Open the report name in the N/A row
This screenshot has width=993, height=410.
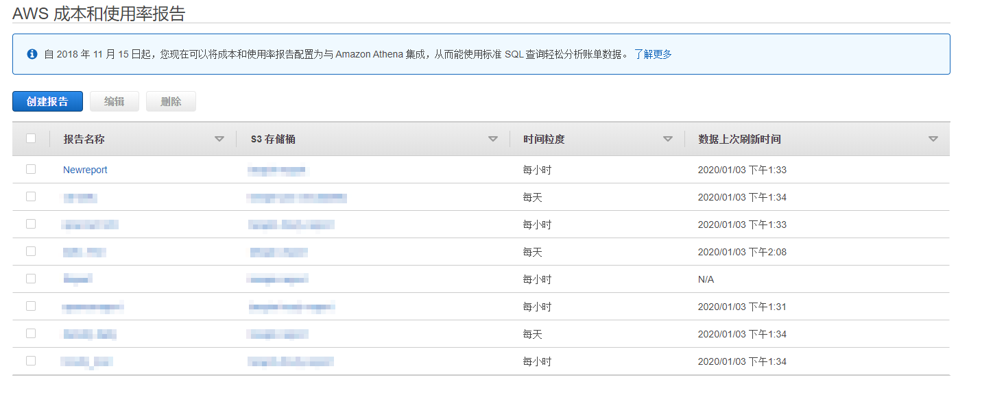(x=77, y=279)
